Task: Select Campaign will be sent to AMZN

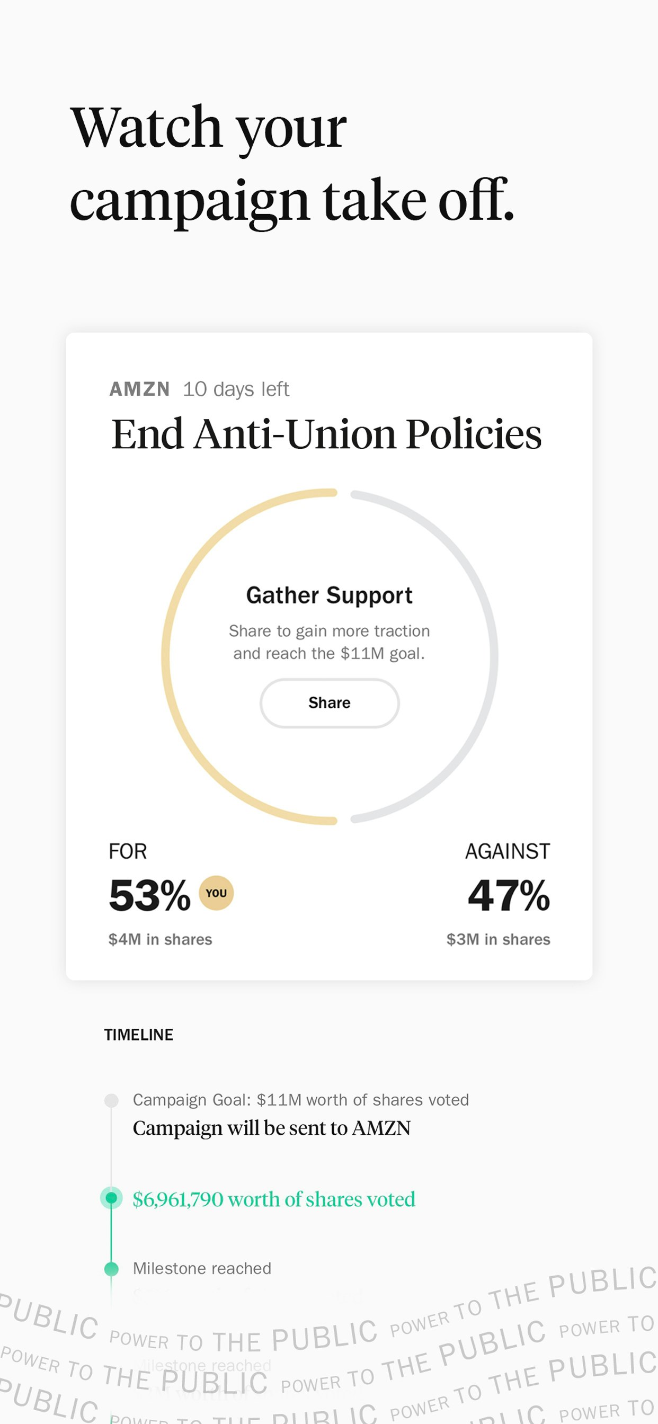Action: click(x=271, y=1128)
